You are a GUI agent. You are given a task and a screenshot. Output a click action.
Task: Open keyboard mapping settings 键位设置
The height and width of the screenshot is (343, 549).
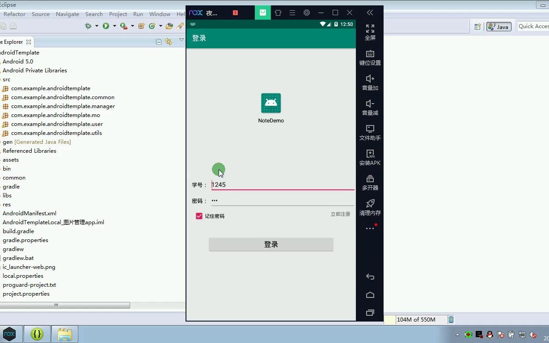370,57
